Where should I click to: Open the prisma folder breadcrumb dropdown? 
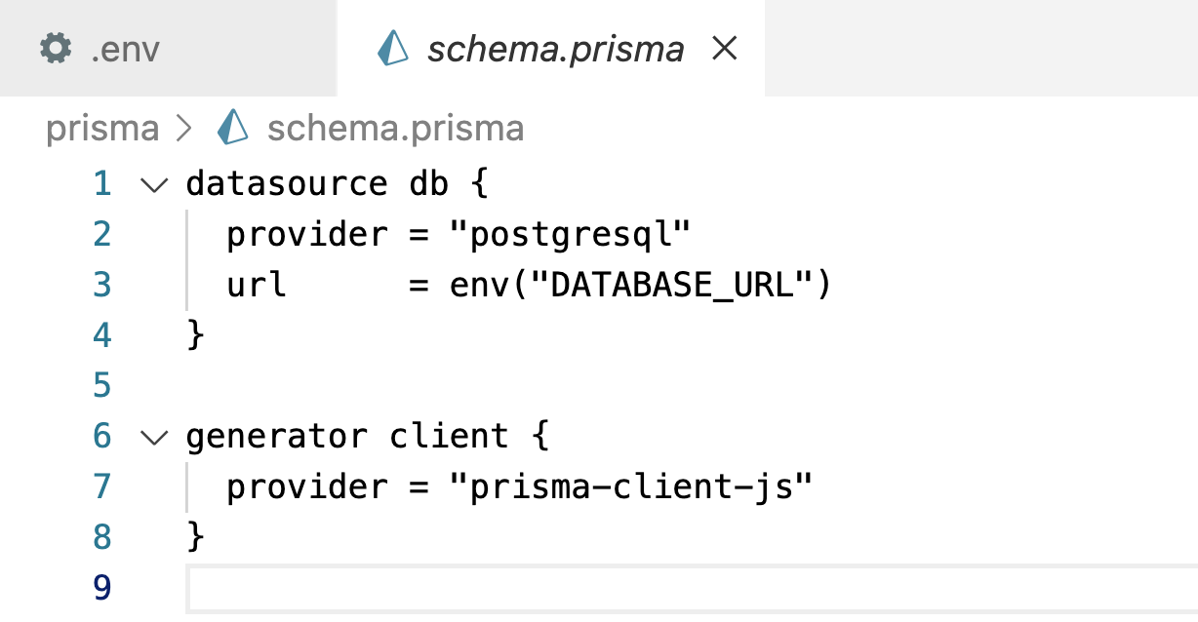(100, 128)
